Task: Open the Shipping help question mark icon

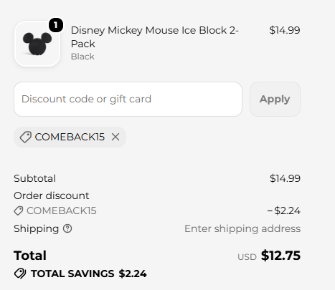Action: pyautogui.click(x=67, y=228)
